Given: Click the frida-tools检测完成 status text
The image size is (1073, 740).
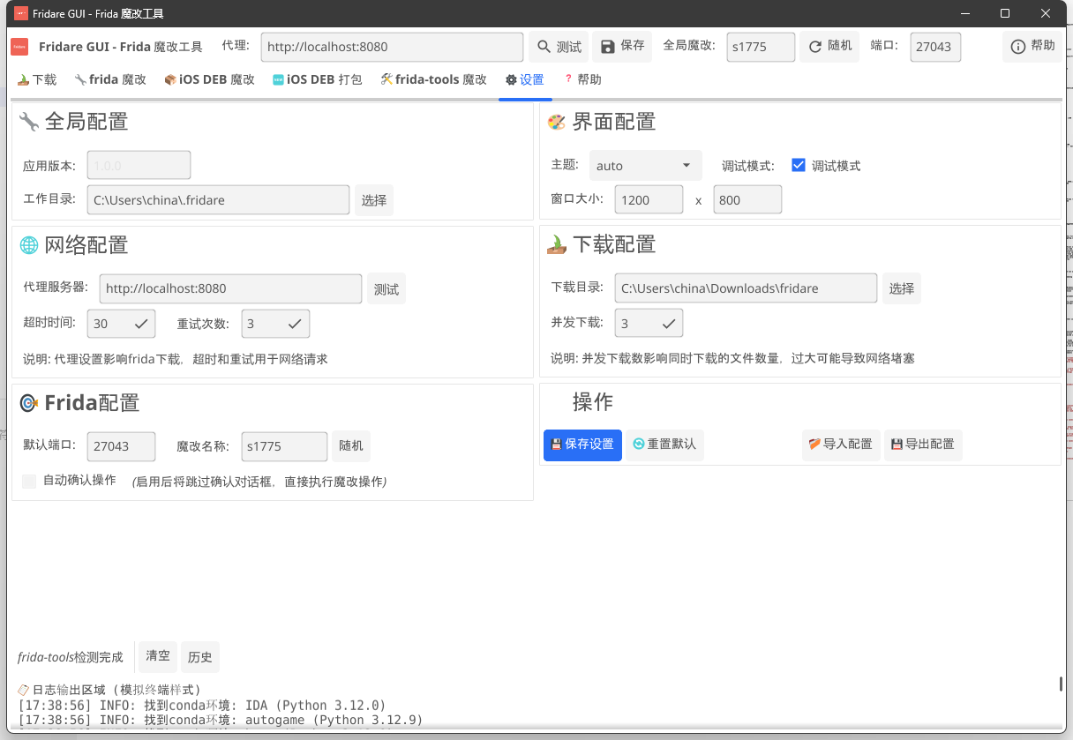Looking at the screenshot, I should 71,657.
